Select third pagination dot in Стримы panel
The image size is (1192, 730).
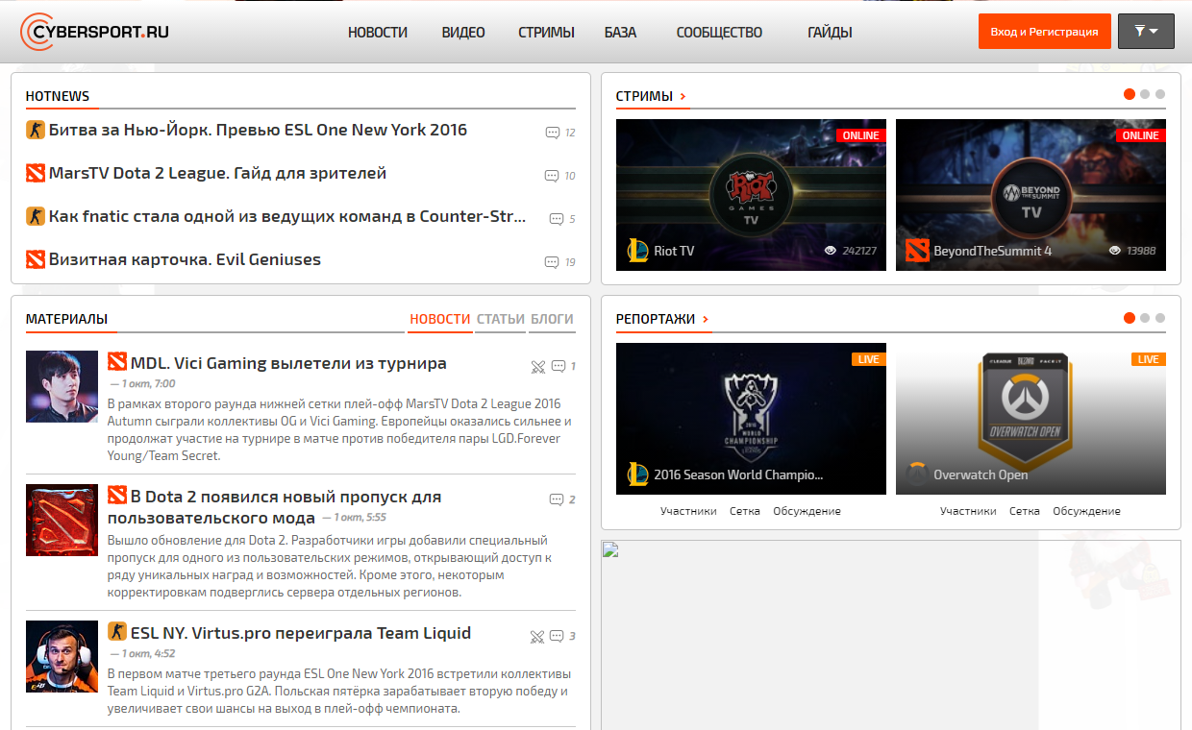point(1160,94)
